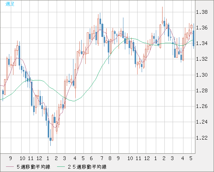Click the 5週移動平均線 legend label

pyautogui.click(x=34, y=167)
